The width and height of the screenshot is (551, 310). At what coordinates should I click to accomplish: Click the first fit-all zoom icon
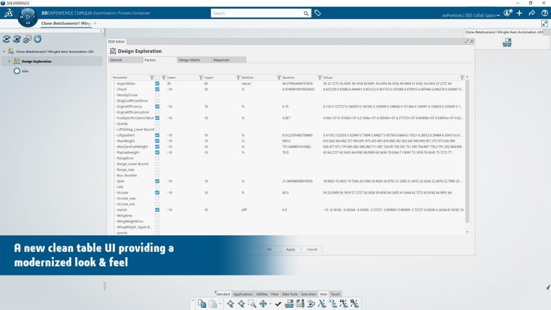click(x=230, y=304)
